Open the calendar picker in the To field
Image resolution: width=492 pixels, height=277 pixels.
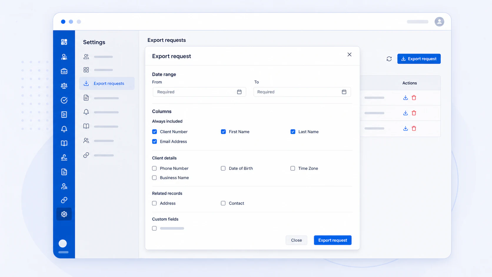coord(344,92)
